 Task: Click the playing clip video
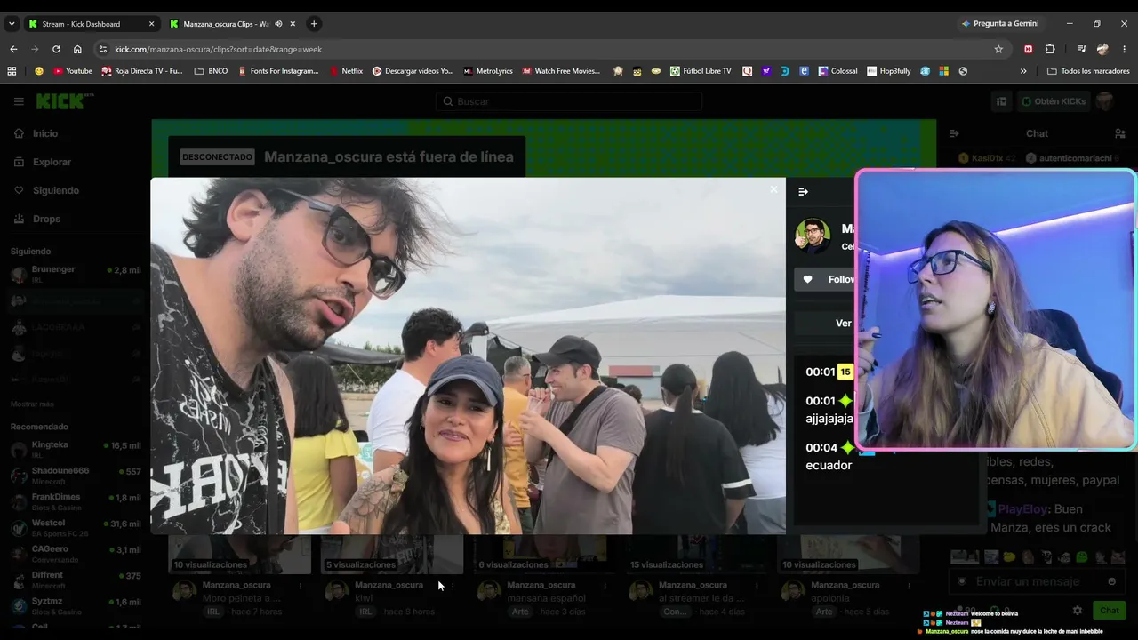pyautogui.click(x=468, y=356)
